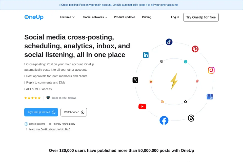Click the lightning bolt in the center
The image size is (243, 162).
click(x=174, y=81)
